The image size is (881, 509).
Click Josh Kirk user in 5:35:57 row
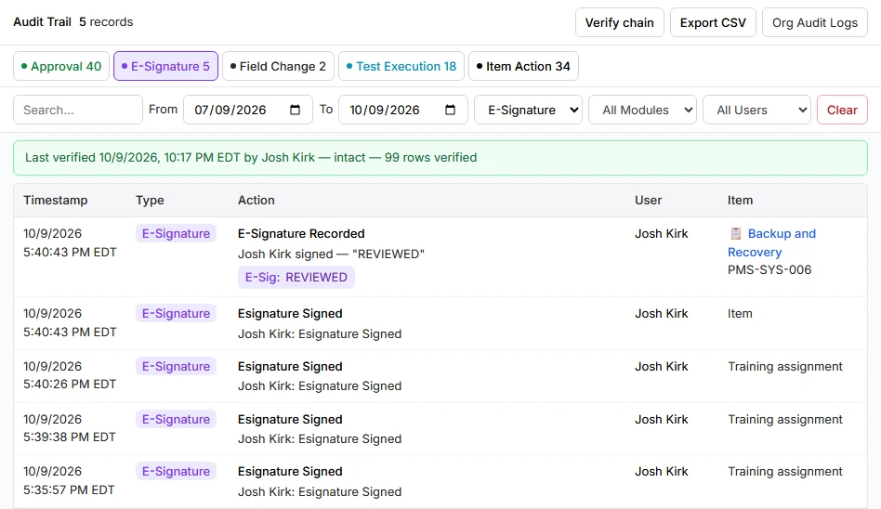click(662, 471)
